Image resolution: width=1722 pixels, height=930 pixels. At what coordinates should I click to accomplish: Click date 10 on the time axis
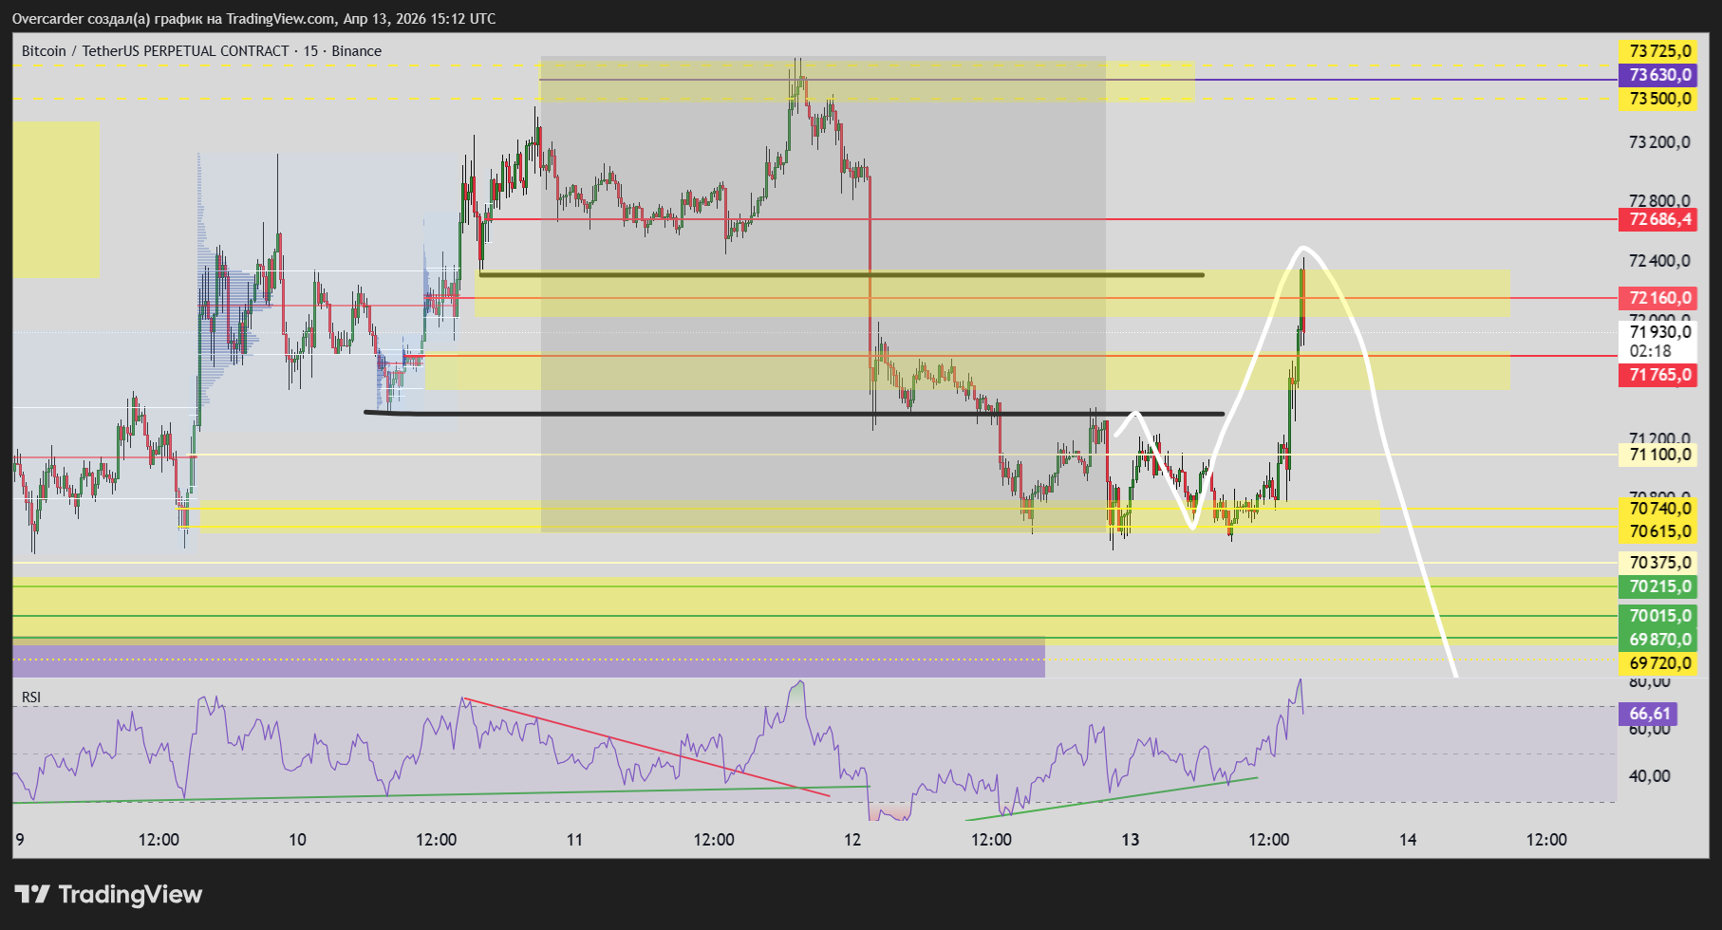pyautogui.click(x=297, y=840)
